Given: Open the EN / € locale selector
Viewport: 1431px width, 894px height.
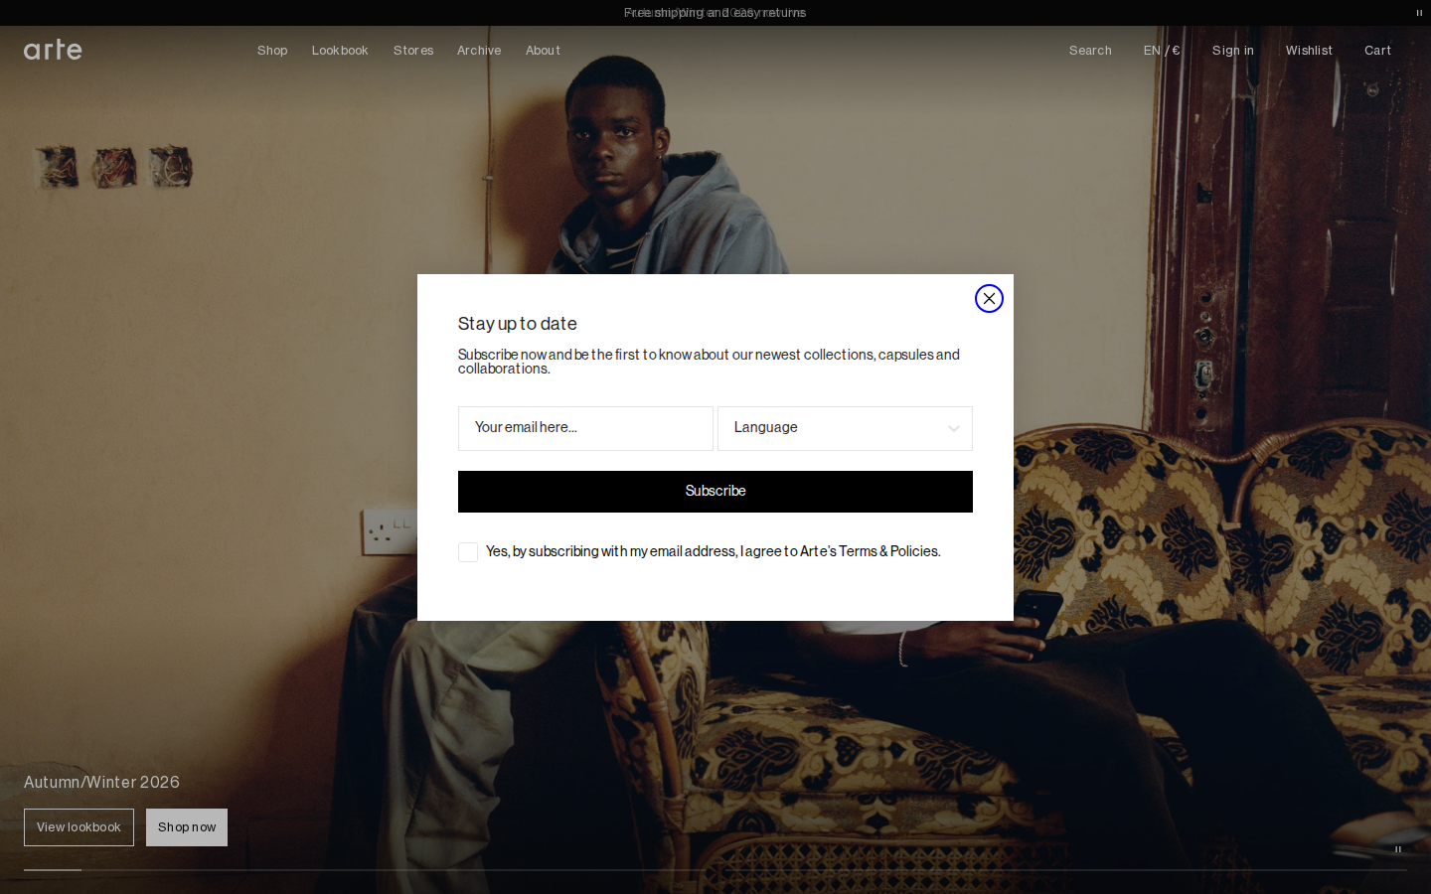Looking at the screenshot, I should 1162,51.
